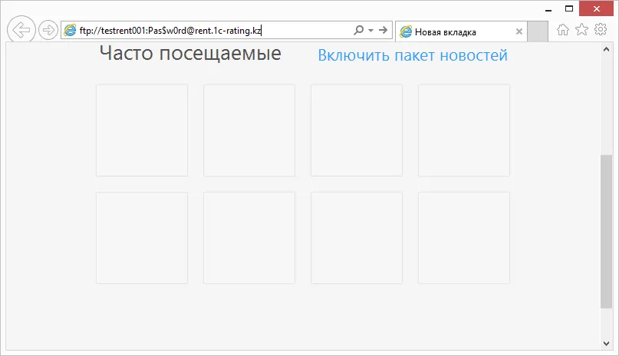This screenshot has height=356, width=619.
Task: Open the first tile in bottom row
Action: 142,238
